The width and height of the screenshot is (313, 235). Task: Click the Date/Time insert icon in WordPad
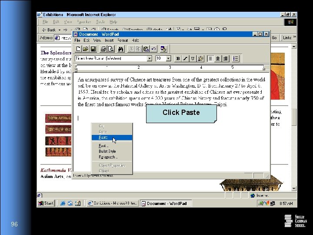pos(163,49)
